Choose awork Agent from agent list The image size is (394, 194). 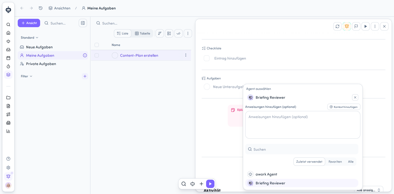[x=302, y=174]
